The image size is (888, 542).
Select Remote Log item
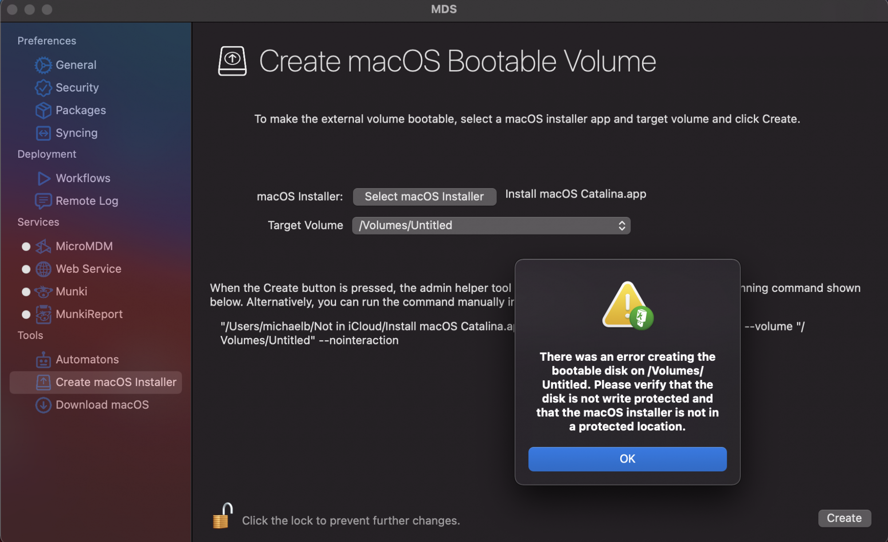click(x=87, y=201)
